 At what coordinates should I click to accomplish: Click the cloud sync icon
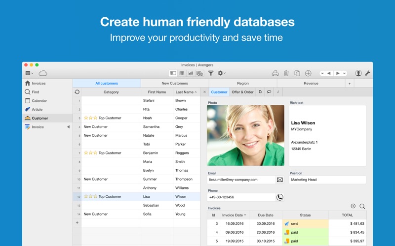pos(43,73)
